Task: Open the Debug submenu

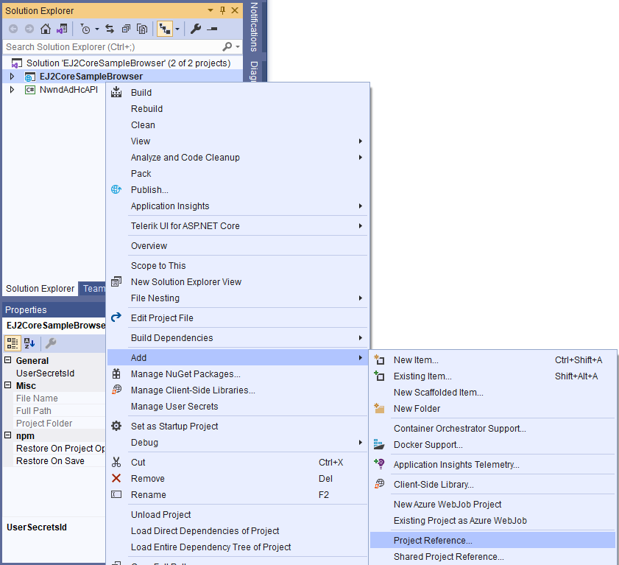Action: point(238,443)
